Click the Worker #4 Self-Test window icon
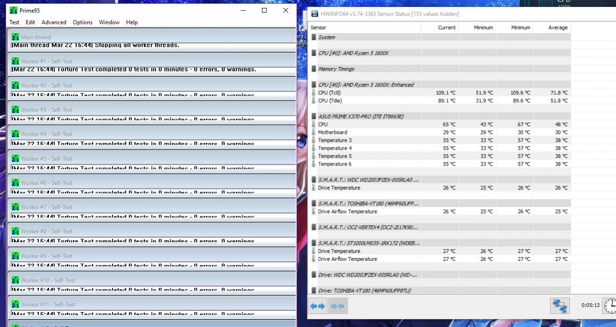The image size is (616, 327). 15,134
